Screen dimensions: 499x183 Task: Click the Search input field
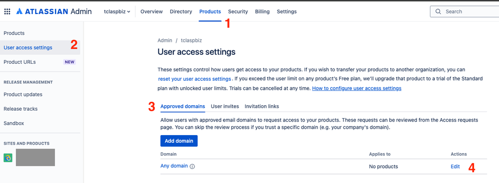pyautogui.click(x=464, y=12)
